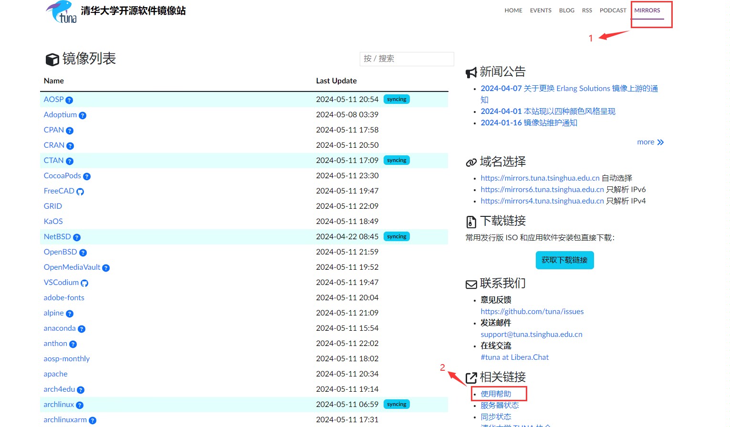Open the #tuna at Libera.Chat link
The height and width of the screenshot is (427, 730).
pos(514,357)
